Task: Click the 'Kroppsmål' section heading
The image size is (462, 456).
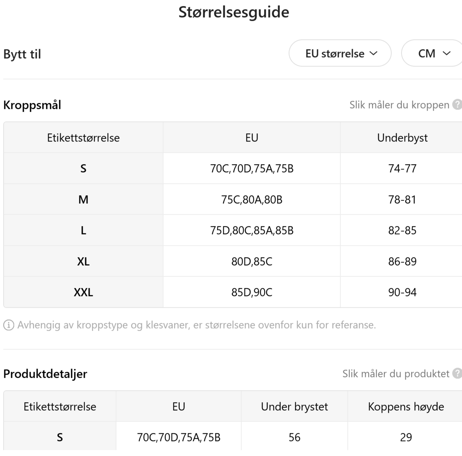Action: [32, 105]
